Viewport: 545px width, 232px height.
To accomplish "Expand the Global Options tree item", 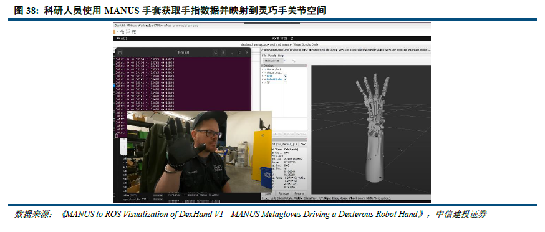I will (263, 69).
